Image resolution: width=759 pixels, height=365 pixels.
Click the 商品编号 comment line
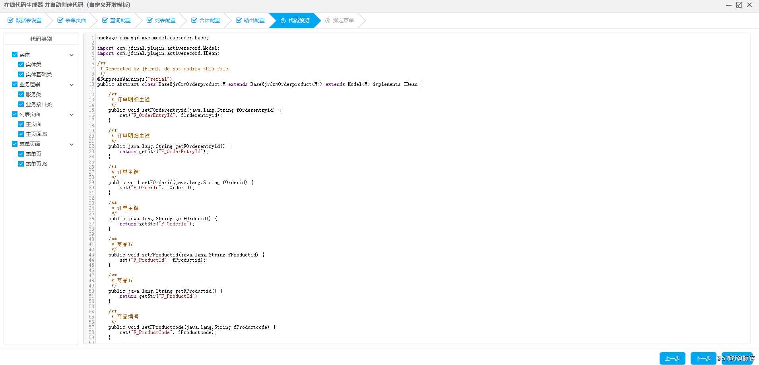[x=125, y=317]
